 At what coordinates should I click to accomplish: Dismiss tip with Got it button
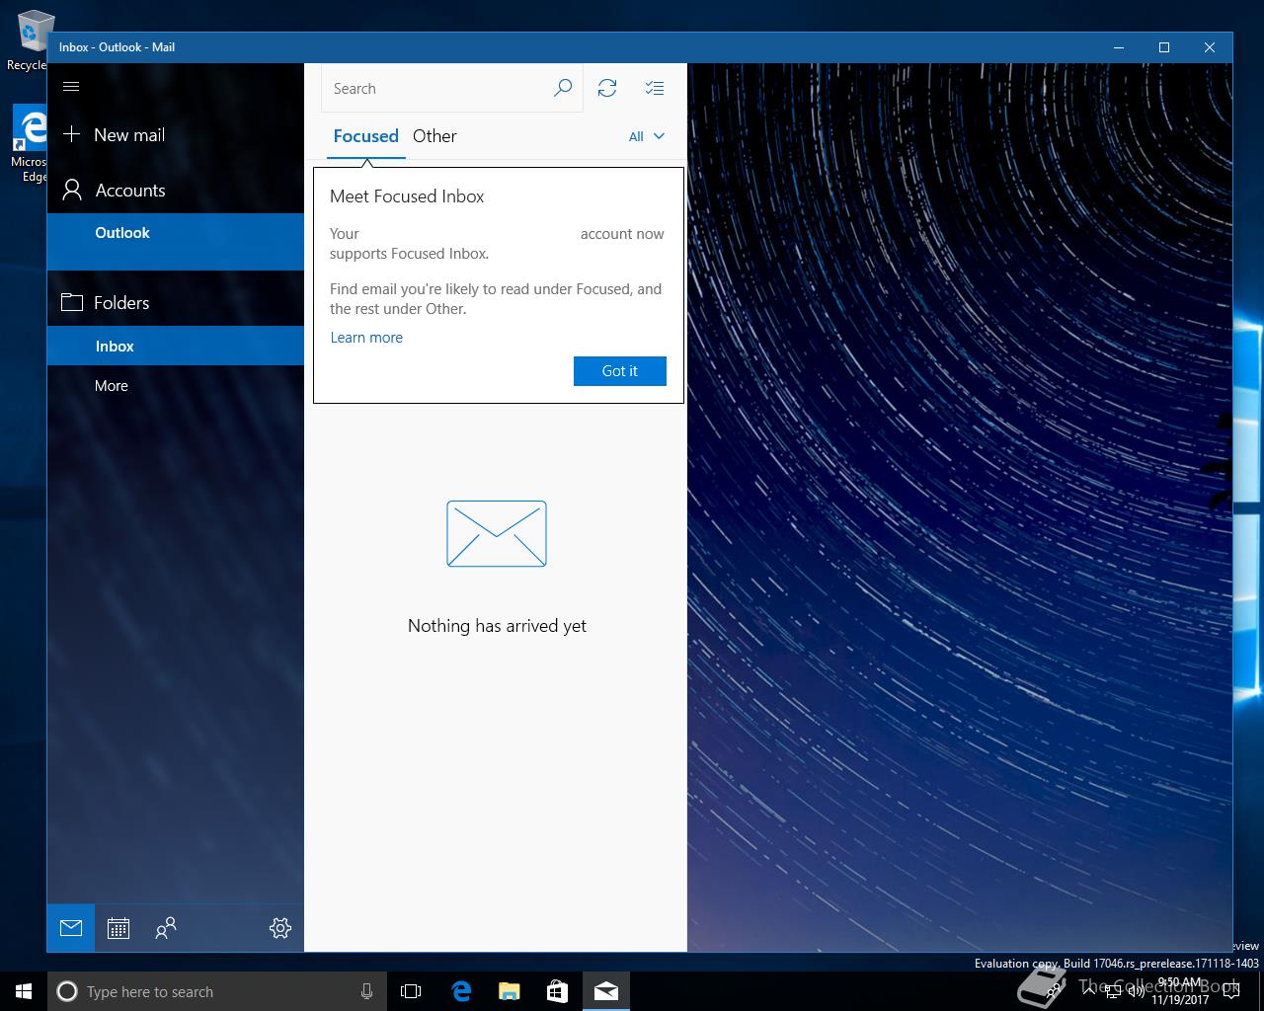point(620,371)
